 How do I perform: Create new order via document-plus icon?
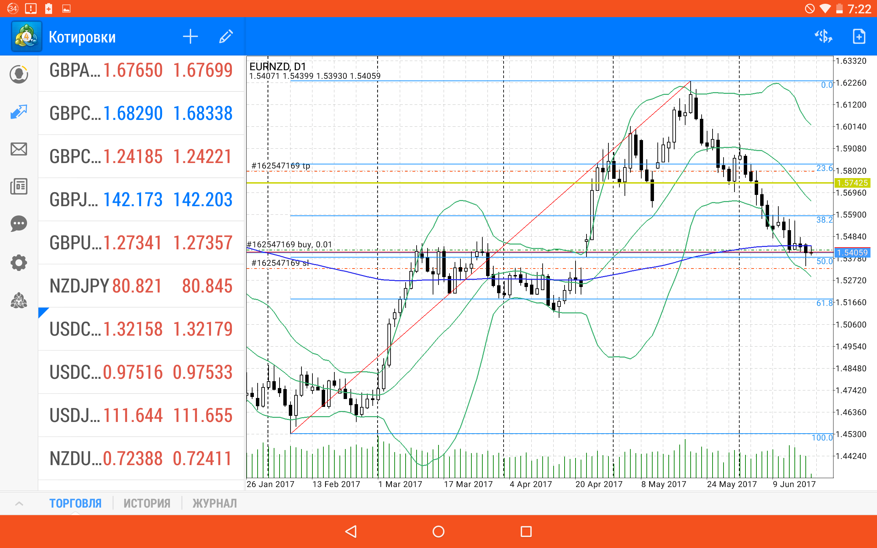[x=859, y=37]
